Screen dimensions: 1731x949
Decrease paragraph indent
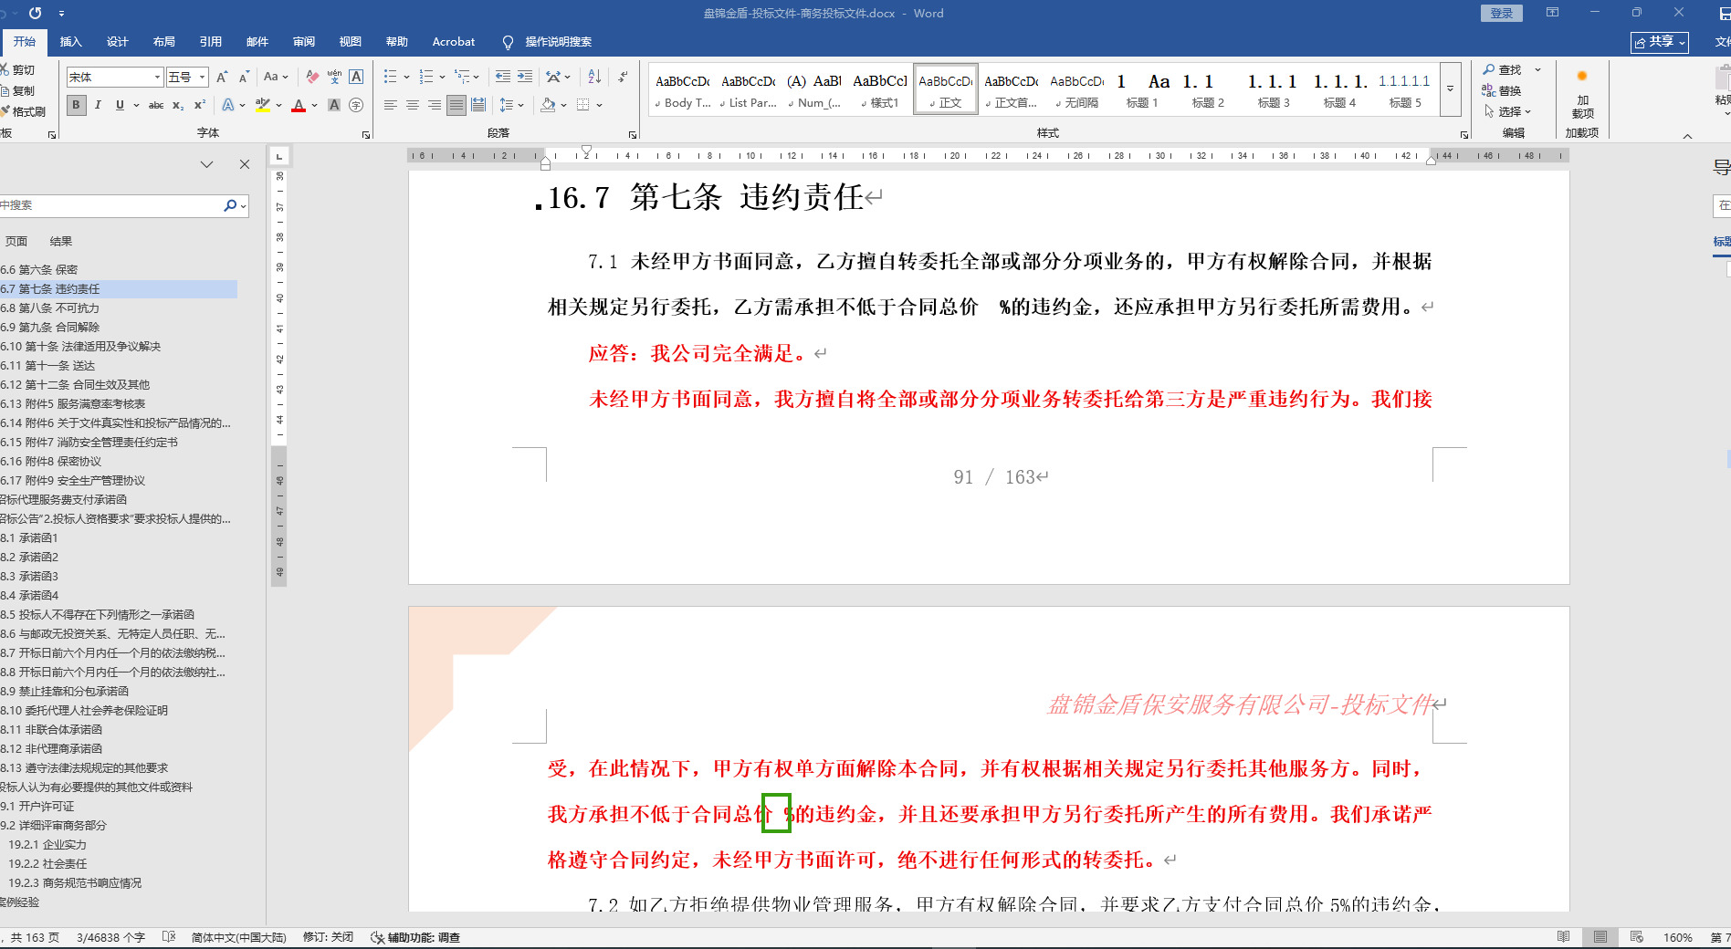coord(503,78)
